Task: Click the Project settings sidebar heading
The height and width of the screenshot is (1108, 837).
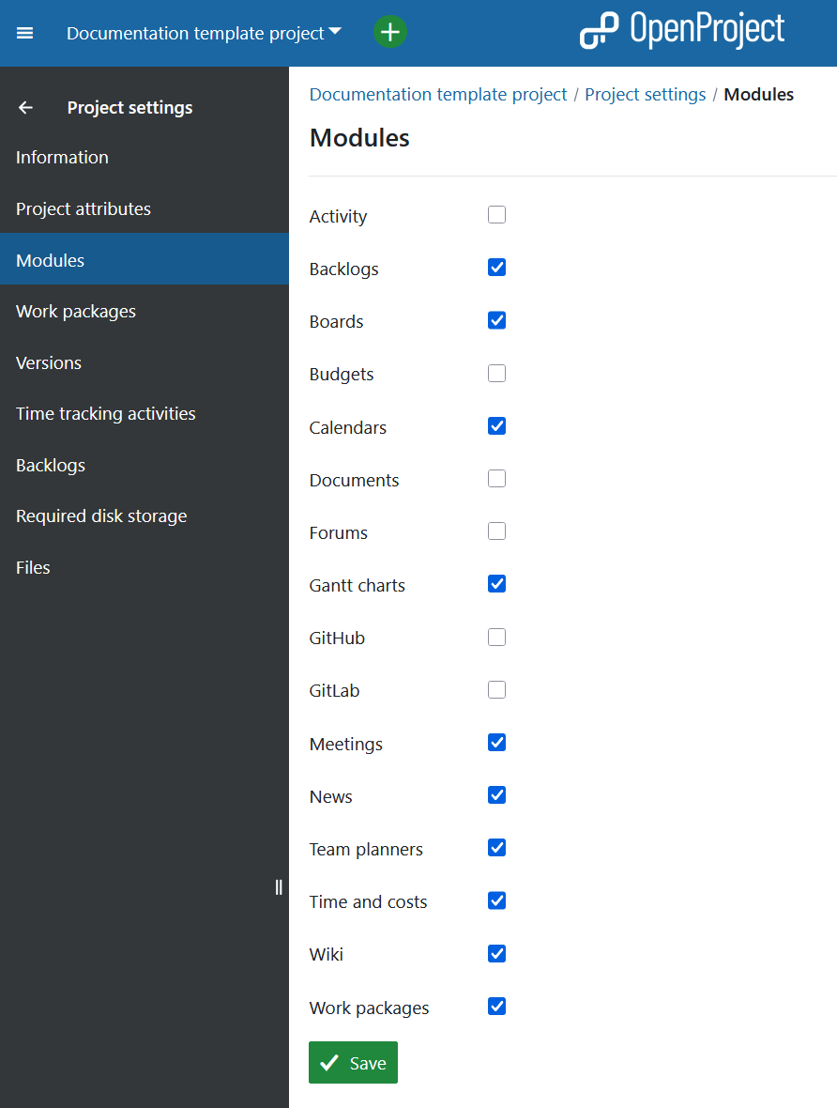Action: [130, 107]
